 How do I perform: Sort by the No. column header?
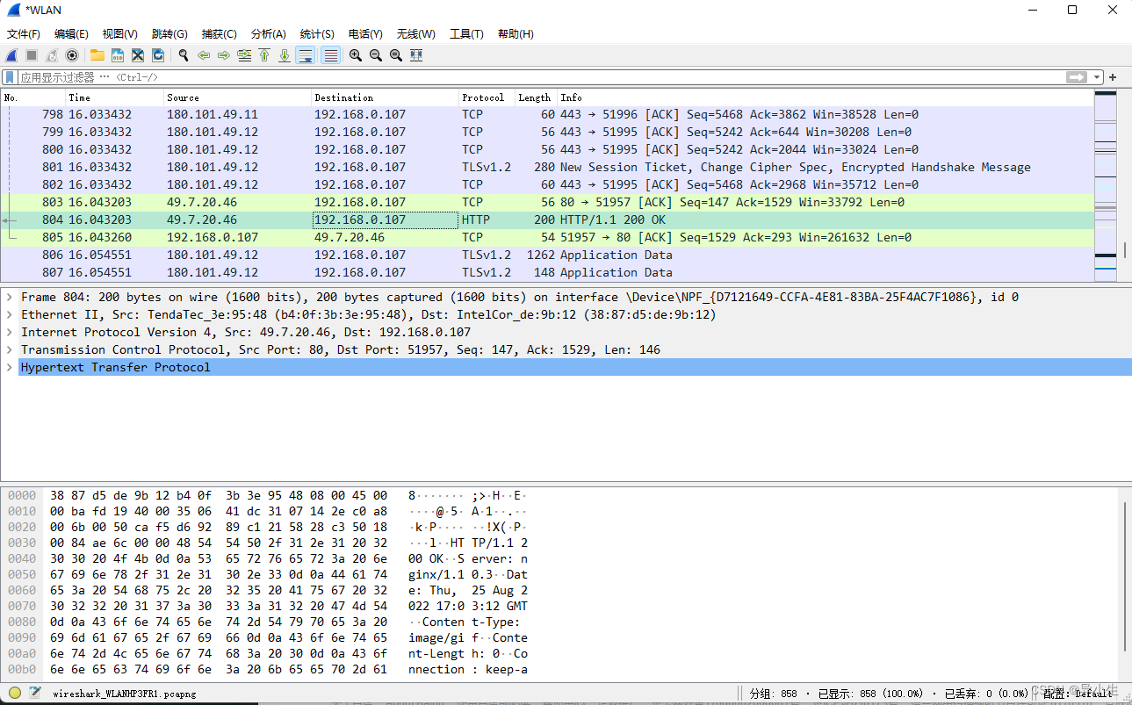(x=32, y=97)
